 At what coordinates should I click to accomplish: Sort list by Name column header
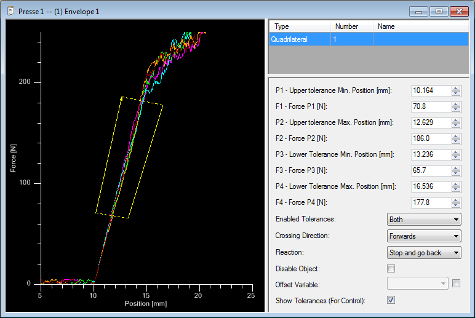(421, 26)
